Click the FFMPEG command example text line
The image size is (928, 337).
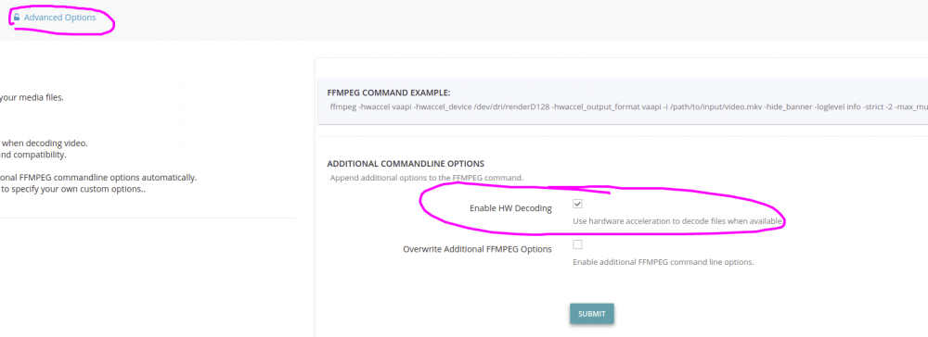click(x=628, y=107)
